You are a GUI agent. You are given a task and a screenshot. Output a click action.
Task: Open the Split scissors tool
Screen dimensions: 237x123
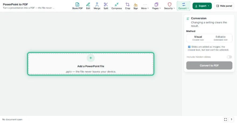(x=106, y=6)
